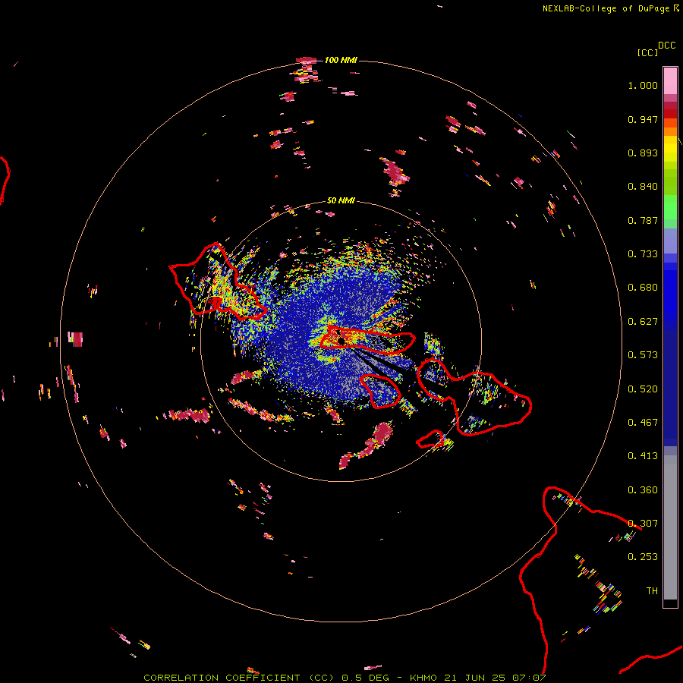Click the large red island outline east of the radar

[x=475, y=396]
